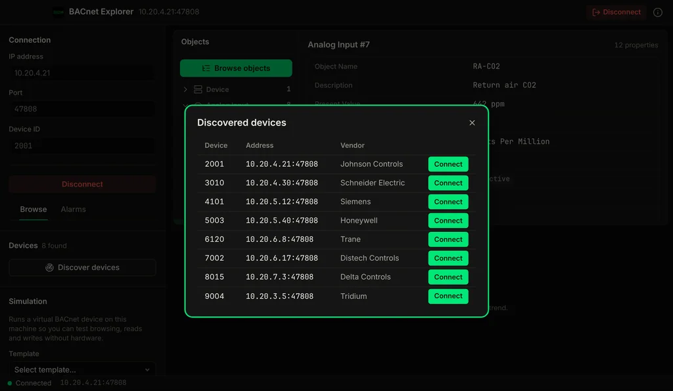Click the Analog Input #7 heading

[x=338, y=45]
